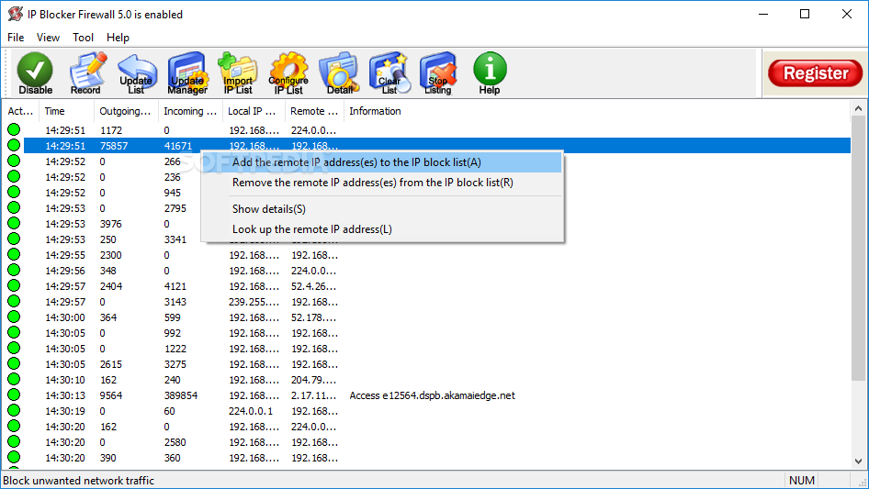Viewport: 869px width, 489px height.
Task: Select the time '14:30:10' cell
Action: 65,380
